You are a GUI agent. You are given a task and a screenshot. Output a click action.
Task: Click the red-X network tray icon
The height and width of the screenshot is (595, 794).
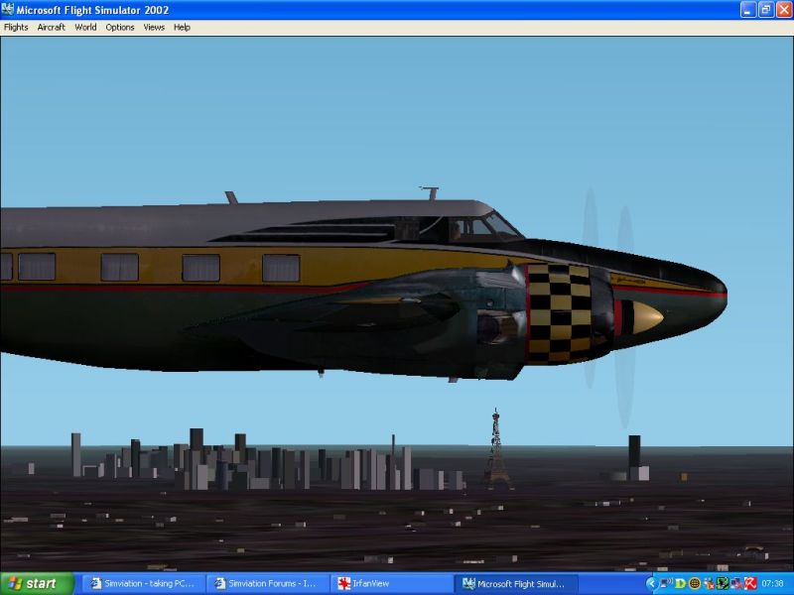[710, 584]
